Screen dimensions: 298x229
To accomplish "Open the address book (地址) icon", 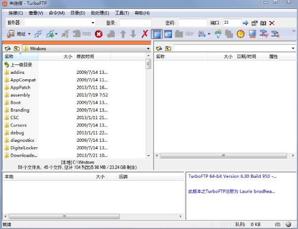I will click(x=10, y=34).
